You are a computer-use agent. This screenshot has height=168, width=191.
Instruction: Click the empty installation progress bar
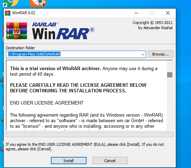[x=90, y=134]
